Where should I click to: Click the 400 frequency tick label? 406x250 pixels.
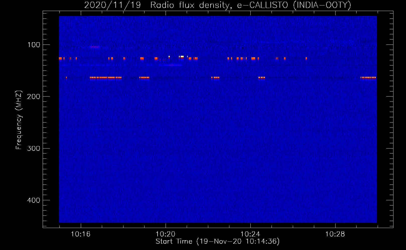click(x=34, y=200)
